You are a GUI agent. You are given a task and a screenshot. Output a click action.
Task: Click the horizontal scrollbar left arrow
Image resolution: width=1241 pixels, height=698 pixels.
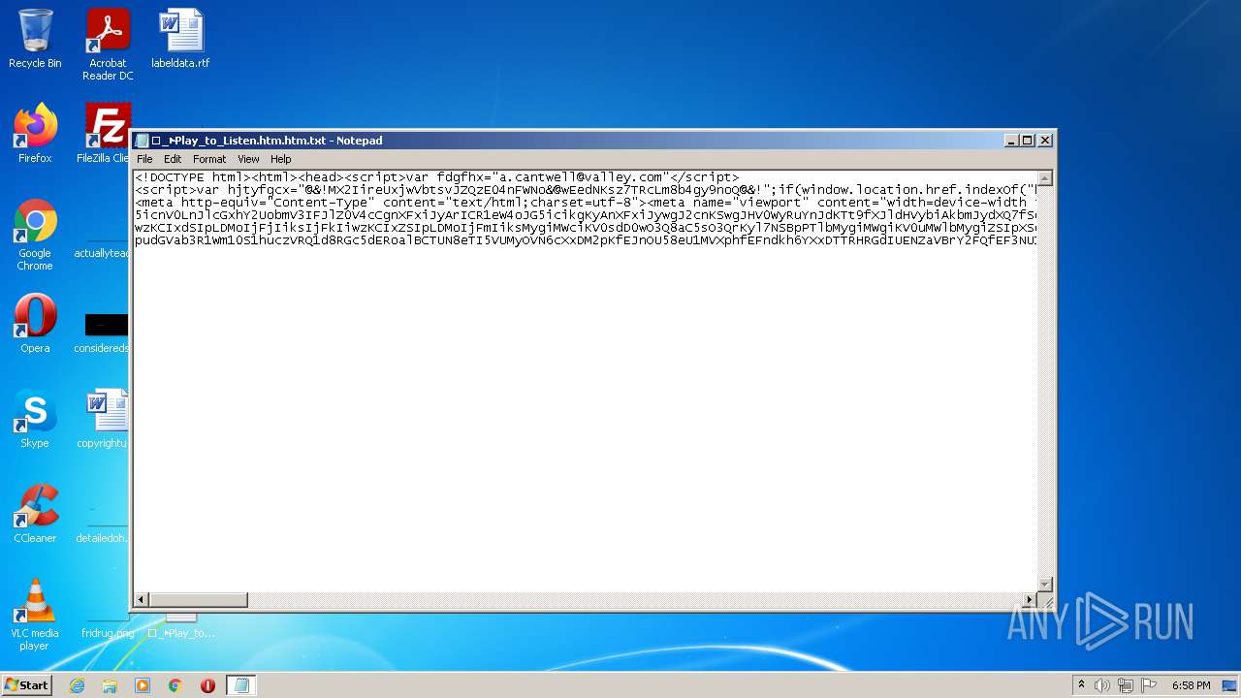coord(142,600)
